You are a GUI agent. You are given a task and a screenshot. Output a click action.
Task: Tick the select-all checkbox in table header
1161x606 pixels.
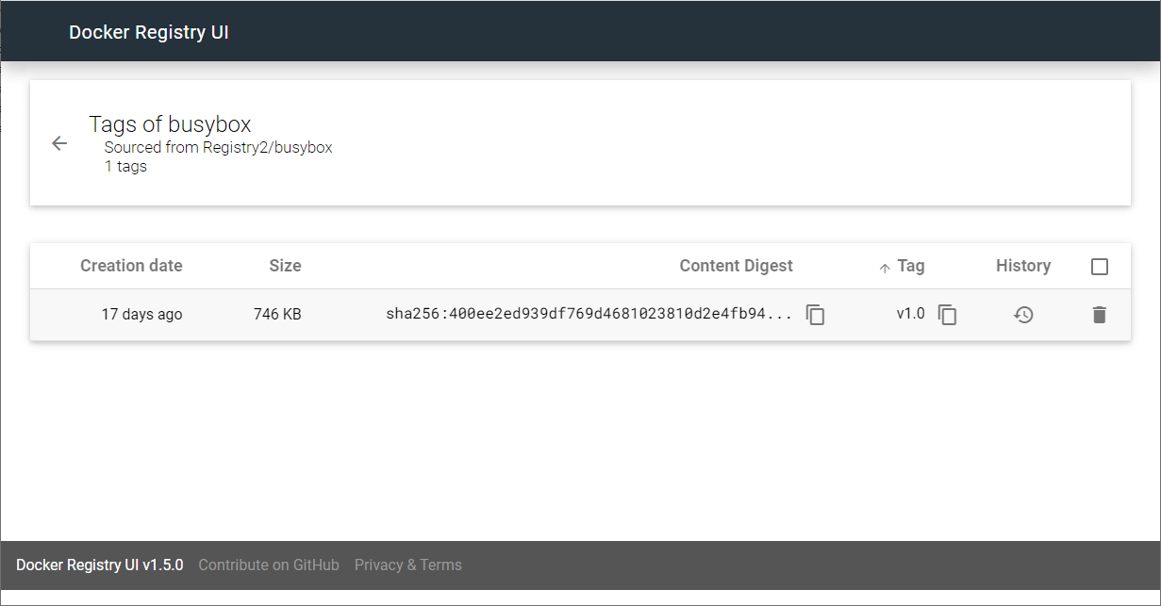[1099, 267]
